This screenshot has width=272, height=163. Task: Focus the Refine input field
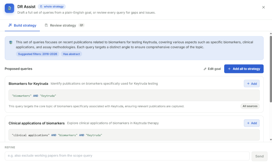point(127,156)
